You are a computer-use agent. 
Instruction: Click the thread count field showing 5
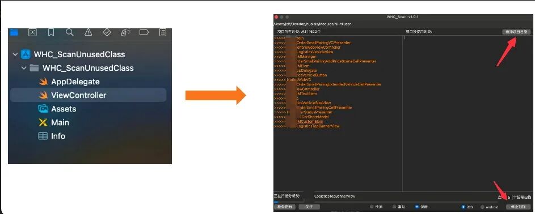tap(509, 197)
